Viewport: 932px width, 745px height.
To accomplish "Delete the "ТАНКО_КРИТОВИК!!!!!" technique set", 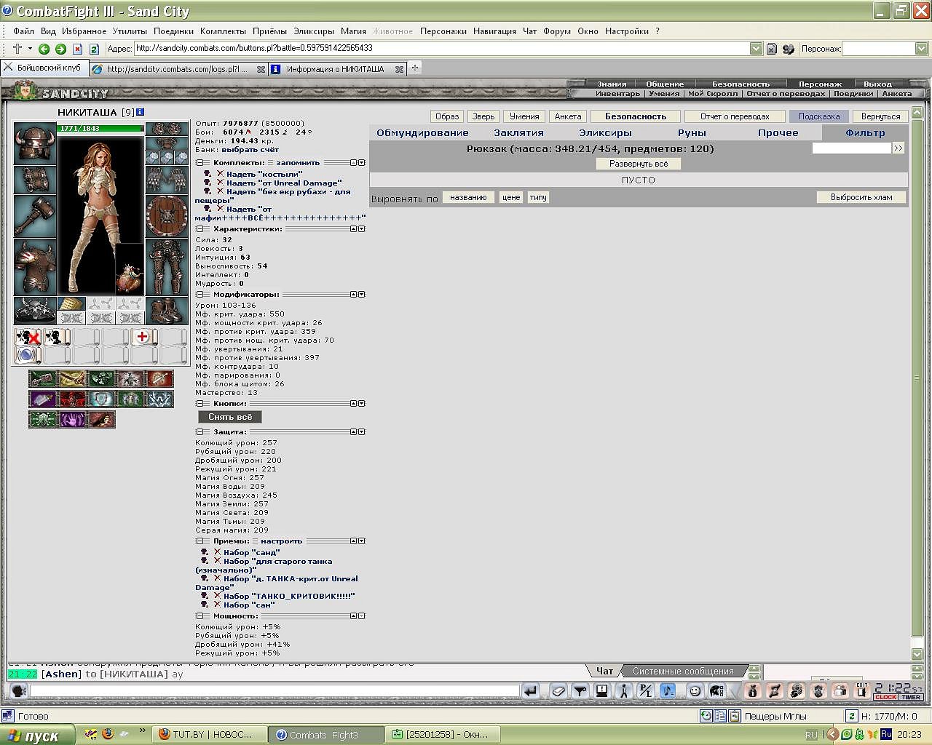I will 217,596.
